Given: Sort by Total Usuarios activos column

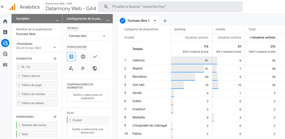Looking at the screenshot, I should (263, 37).
